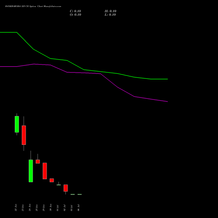Select the high value 'H: 0.10'

[x=110, y=11]
